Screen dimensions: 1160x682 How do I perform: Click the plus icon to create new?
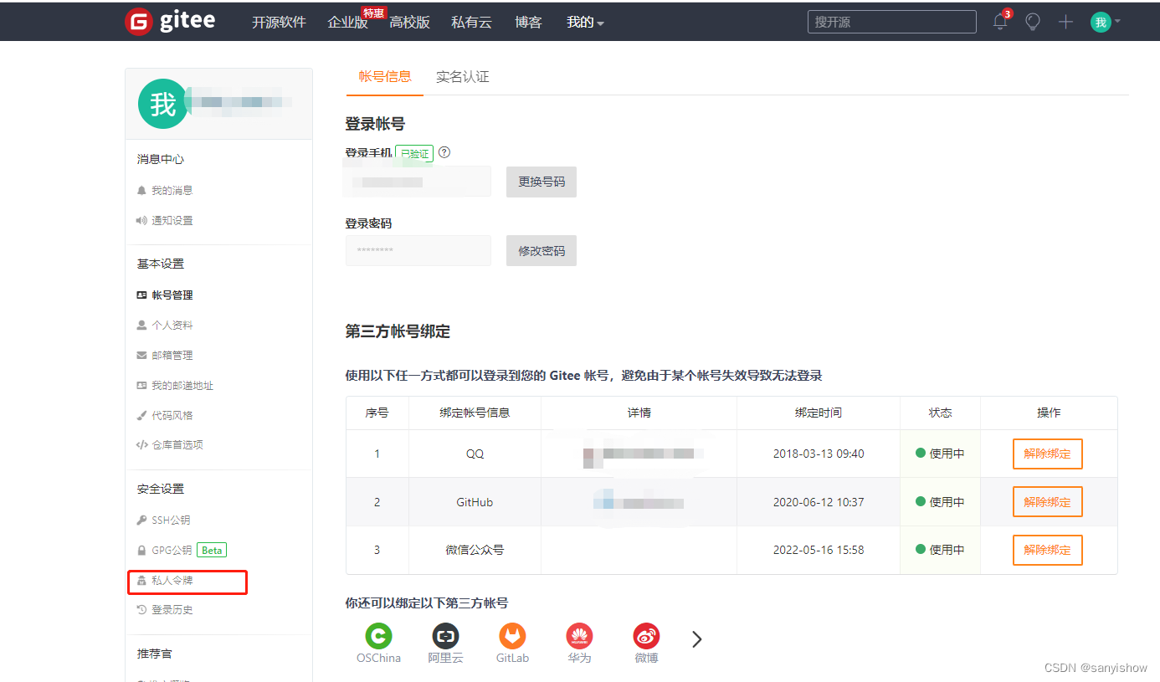point(1065,22)
